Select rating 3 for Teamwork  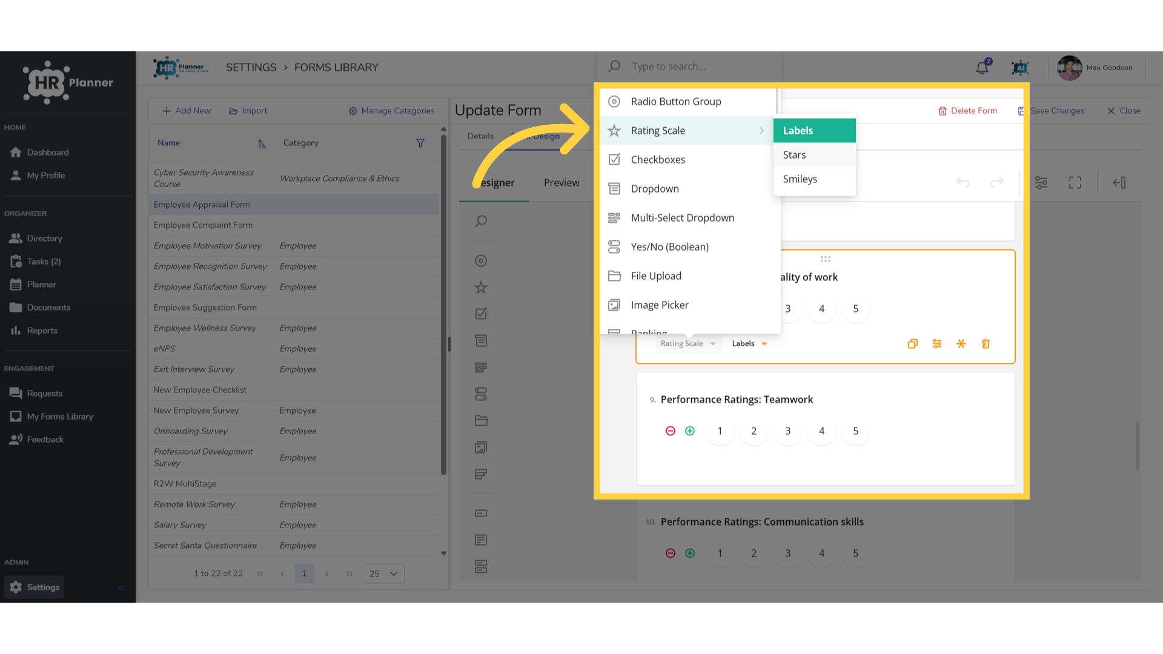788,431
